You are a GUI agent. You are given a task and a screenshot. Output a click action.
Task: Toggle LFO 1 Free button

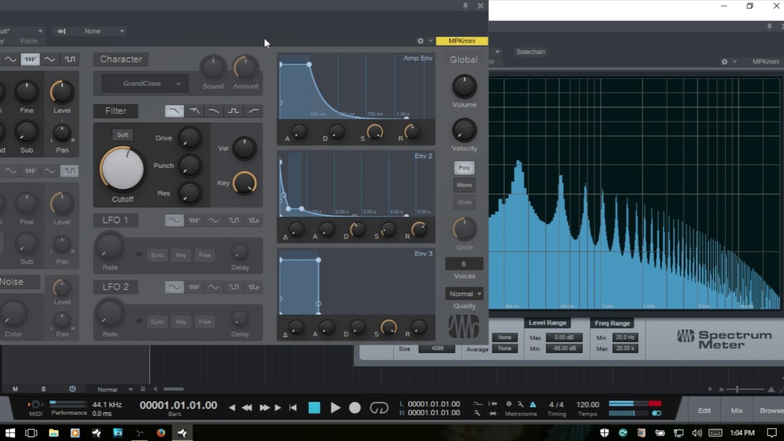205,255
